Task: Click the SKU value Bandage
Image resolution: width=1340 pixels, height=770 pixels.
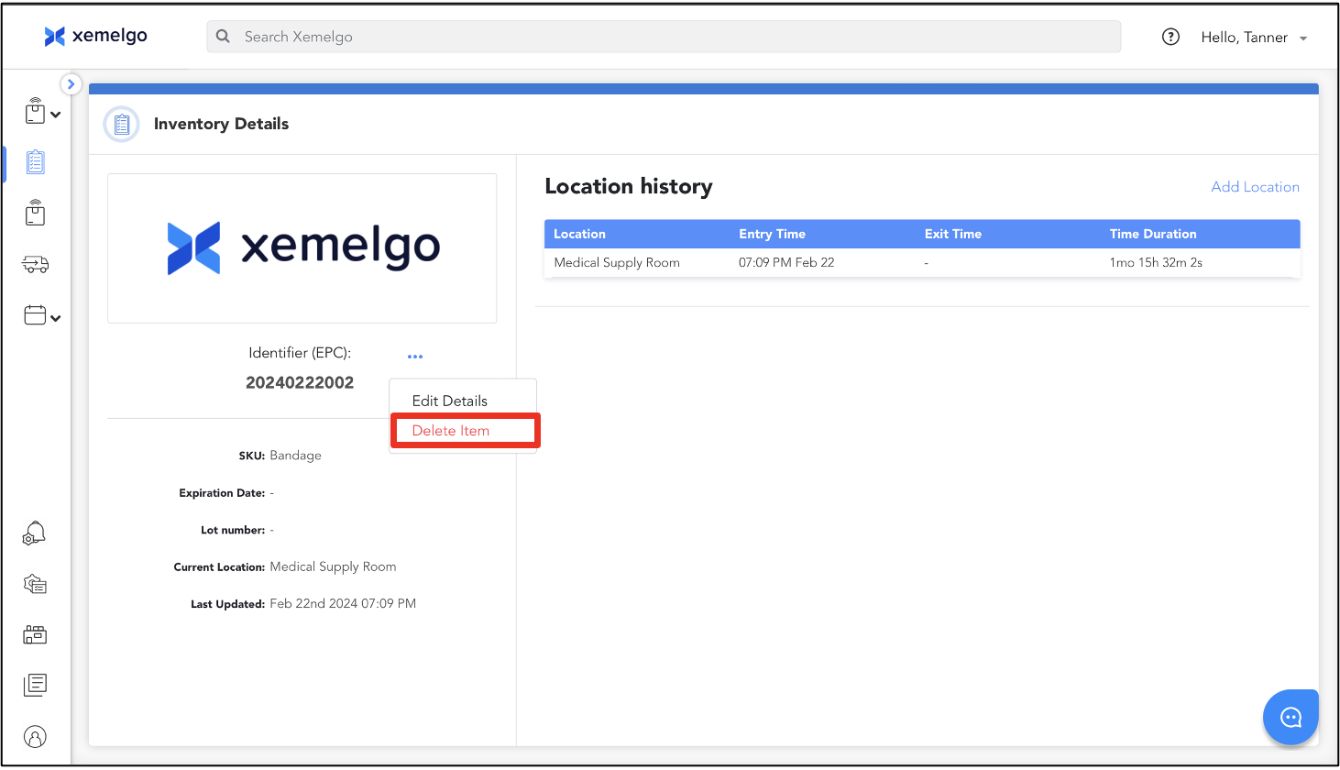Action: (295, 456)
